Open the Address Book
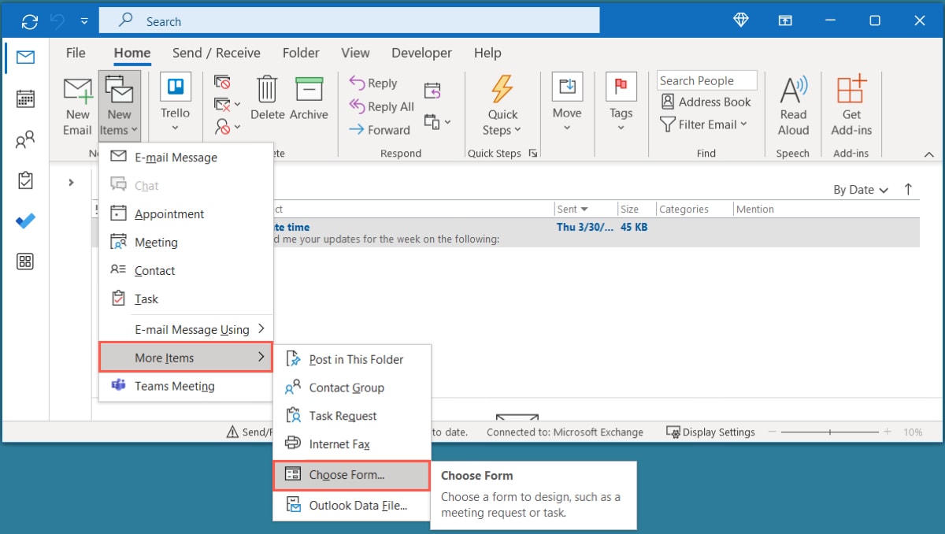 click(x=706, y=102)
